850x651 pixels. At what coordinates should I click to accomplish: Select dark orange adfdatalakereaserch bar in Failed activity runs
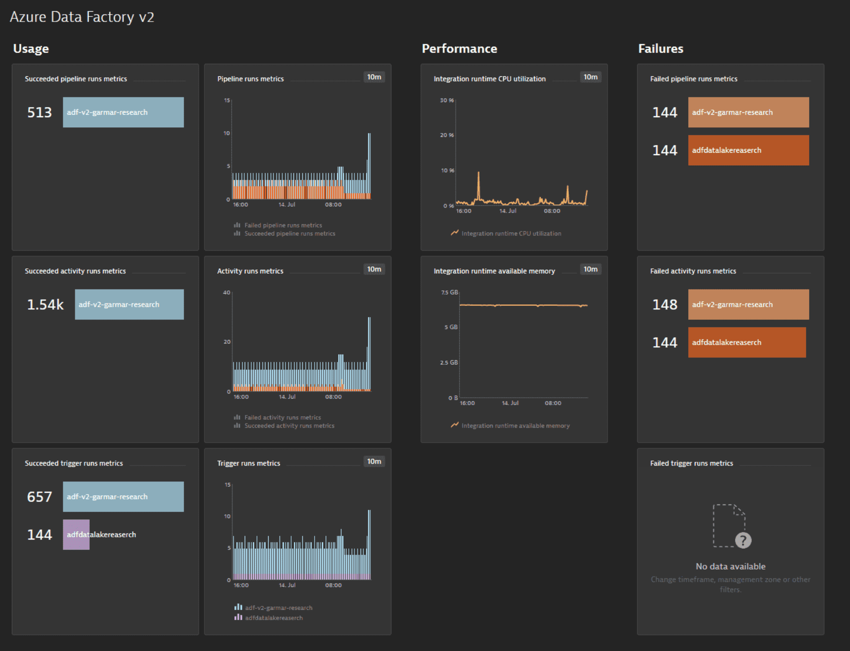pyautogui.click(x=747, y=342)
